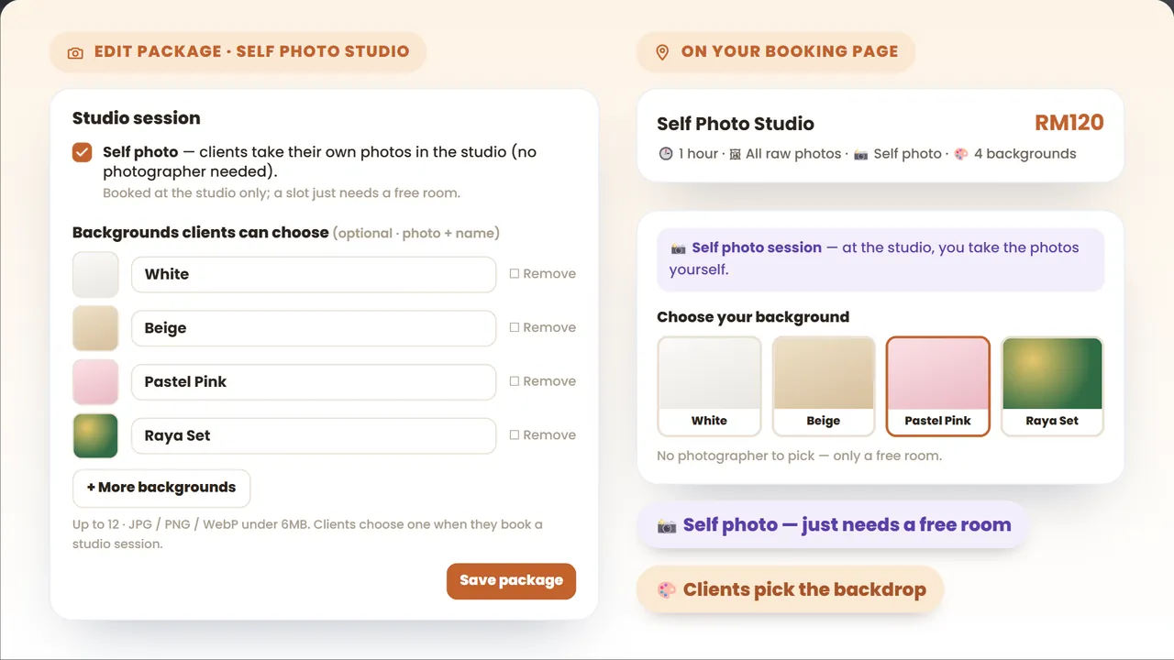Click the Beige photo swatch in the editor
Image resolution: width=1174 pixels, height=660 pixels.
pos(95,328)
